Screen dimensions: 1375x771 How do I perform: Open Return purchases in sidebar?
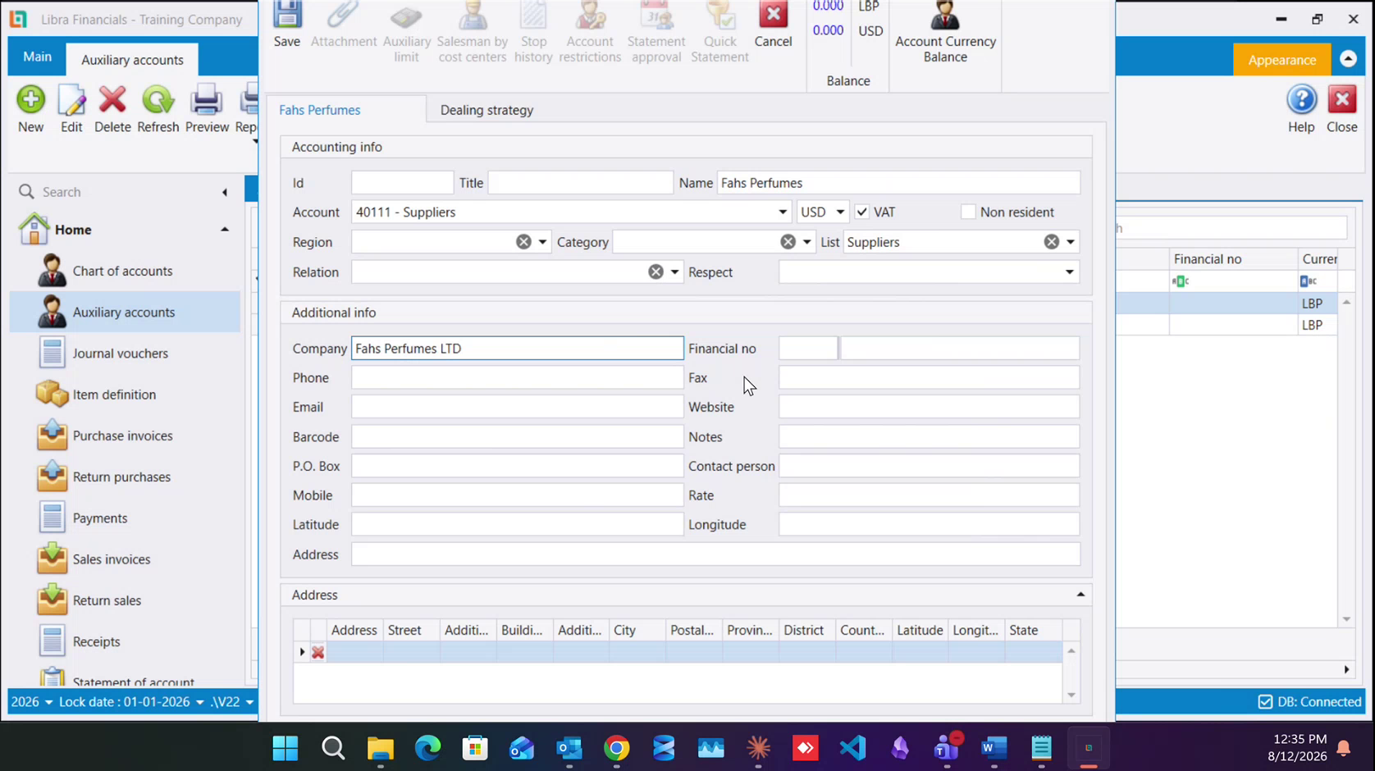121,477
